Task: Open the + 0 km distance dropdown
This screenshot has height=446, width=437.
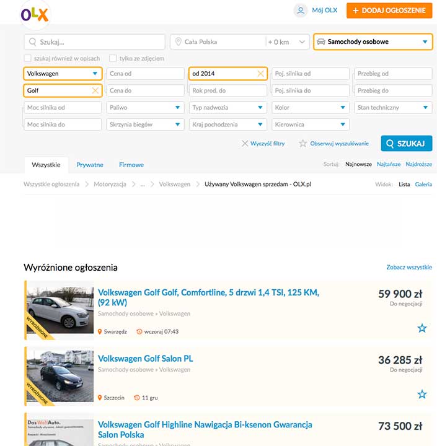Action: point(287,42)
